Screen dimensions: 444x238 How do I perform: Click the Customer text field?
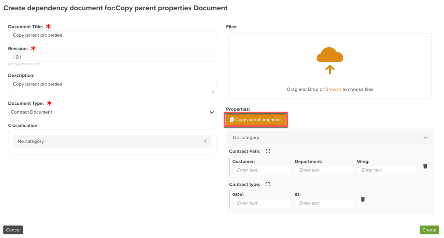coord(262,170)
